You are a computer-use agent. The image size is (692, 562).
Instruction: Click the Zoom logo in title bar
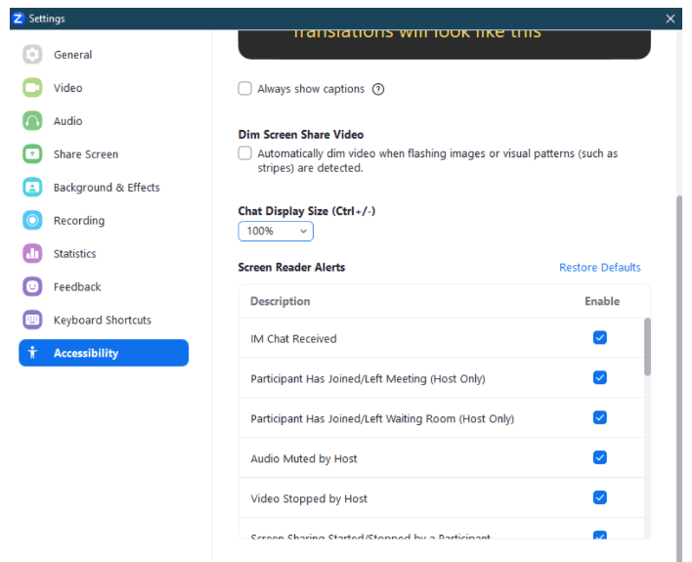[19, 19]
